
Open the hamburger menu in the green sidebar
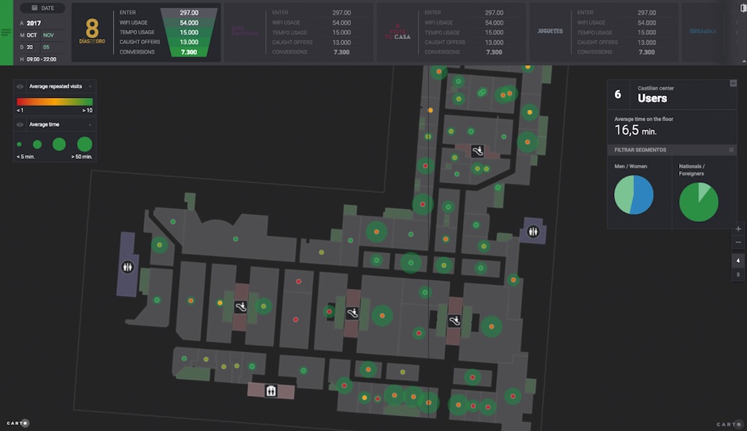click(x=6, y=31)
